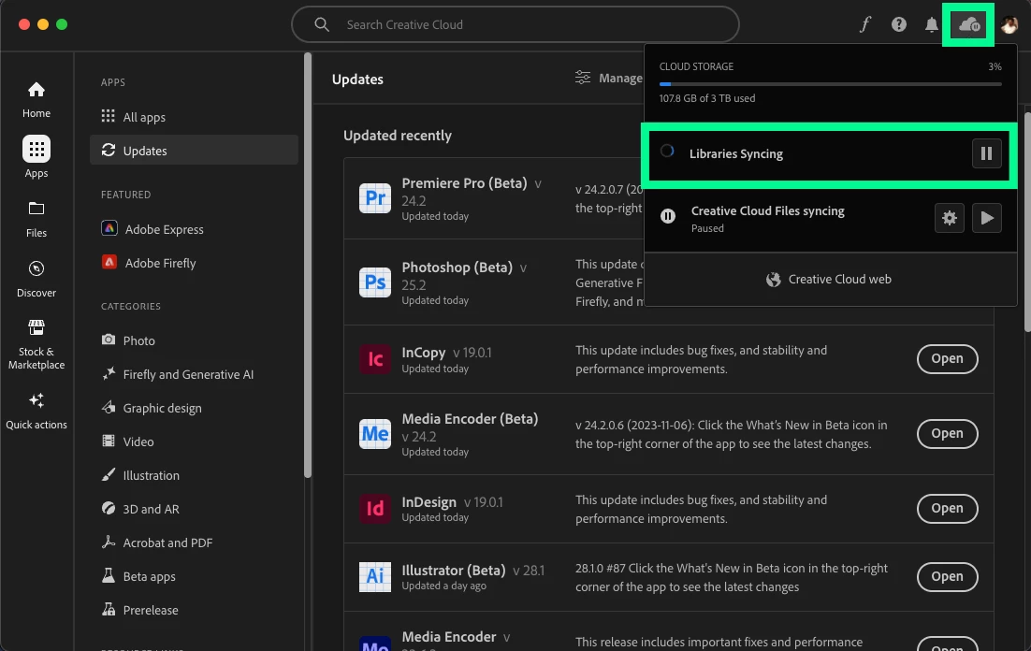This screenshot has height=651, width=1031.
Task: Select the Beta apps category
Action: click(x=194, y=577)
